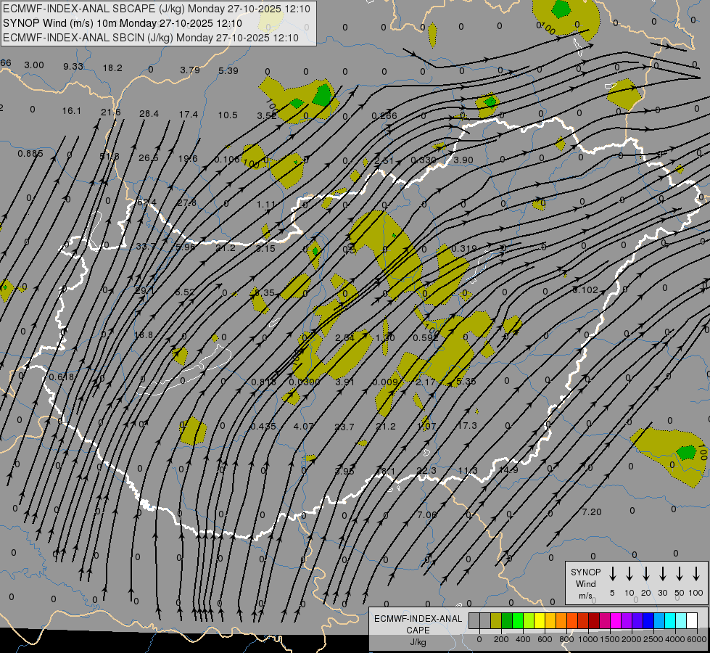This screenshot has height=653, width=710.
Task: Click the 1000 label on the colorbar
Action: click(x=587, y=639)
